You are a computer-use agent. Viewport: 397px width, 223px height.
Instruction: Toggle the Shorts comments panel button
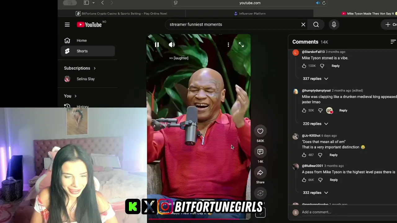pos(260,152)
